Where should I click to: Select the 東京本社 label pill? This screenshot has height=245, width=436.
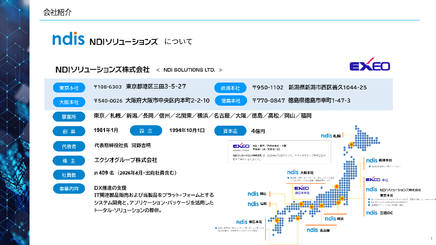click(69, 88)
